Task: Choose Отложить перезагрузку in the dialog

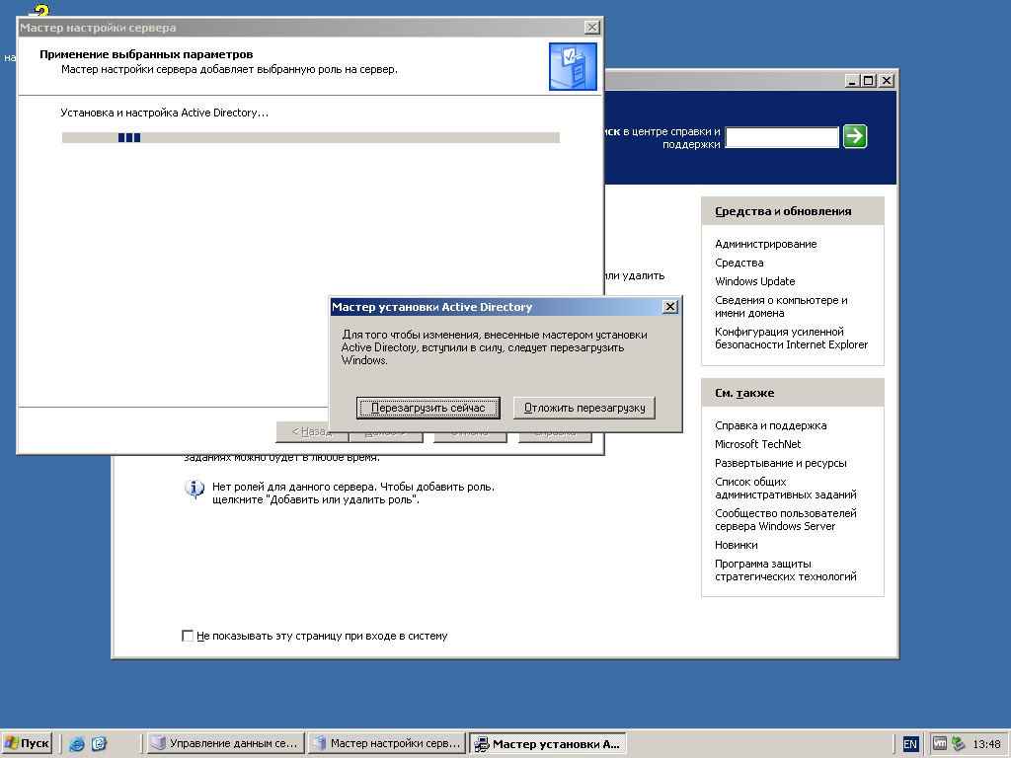Action: click(584, 408)
